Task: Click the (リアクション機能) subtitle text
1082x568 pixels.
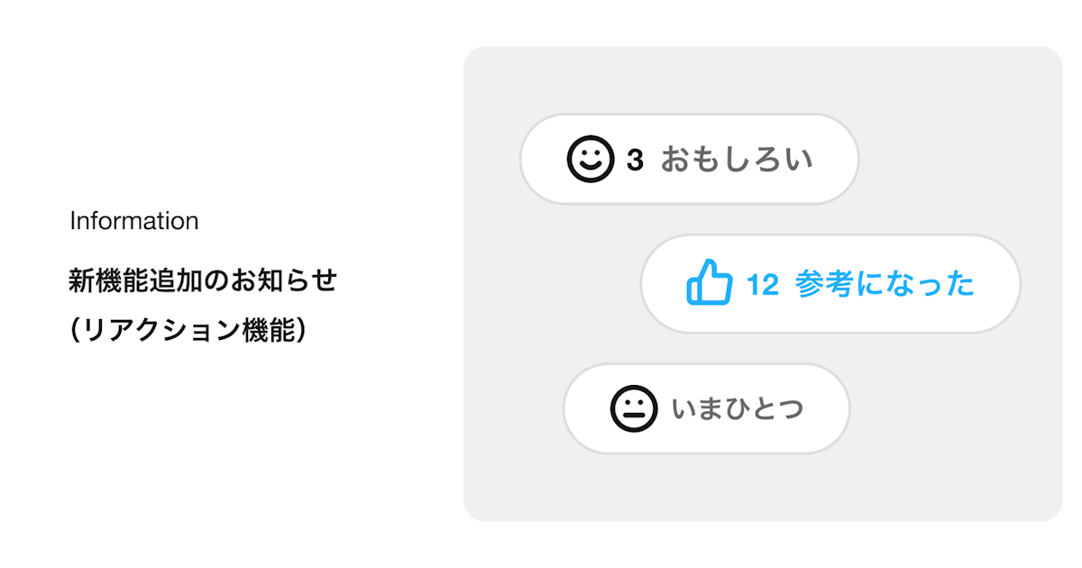Action: 188,331
